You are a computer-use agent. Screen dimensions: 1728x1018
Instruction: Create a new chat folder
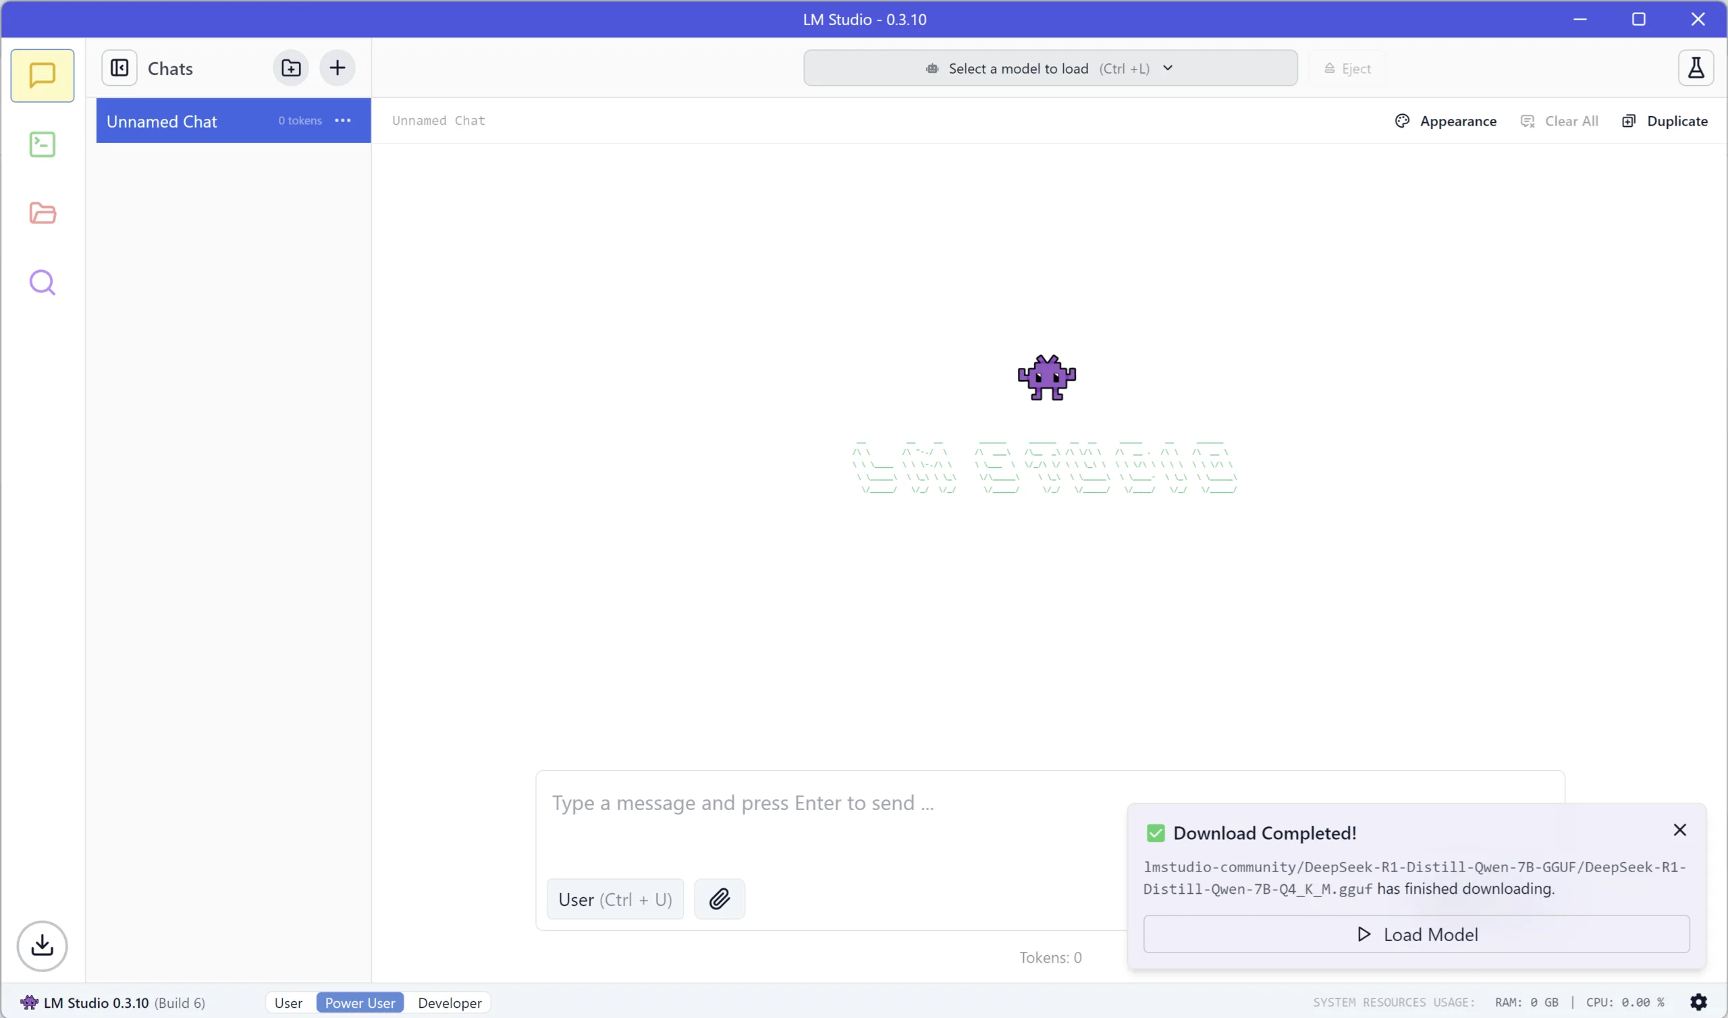coord(291,68)
